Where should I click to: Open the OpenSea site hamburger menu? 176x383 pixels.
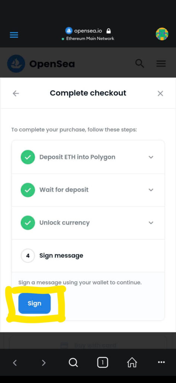161,64
